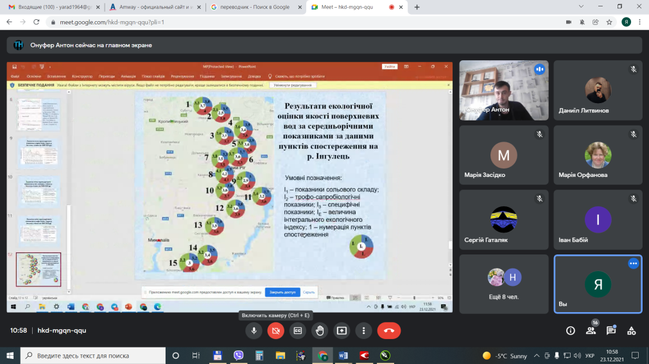Select Даниїл Литвинов participant tile
The width and height of the screenshot is (649, 364).
[x=598, y=90]
